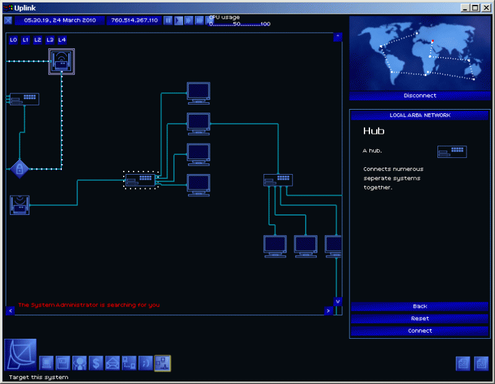Image resolution: width=495 pixels, height=384 pixels.
Task: Select the third terminal in the column
Action: point(199,155)
